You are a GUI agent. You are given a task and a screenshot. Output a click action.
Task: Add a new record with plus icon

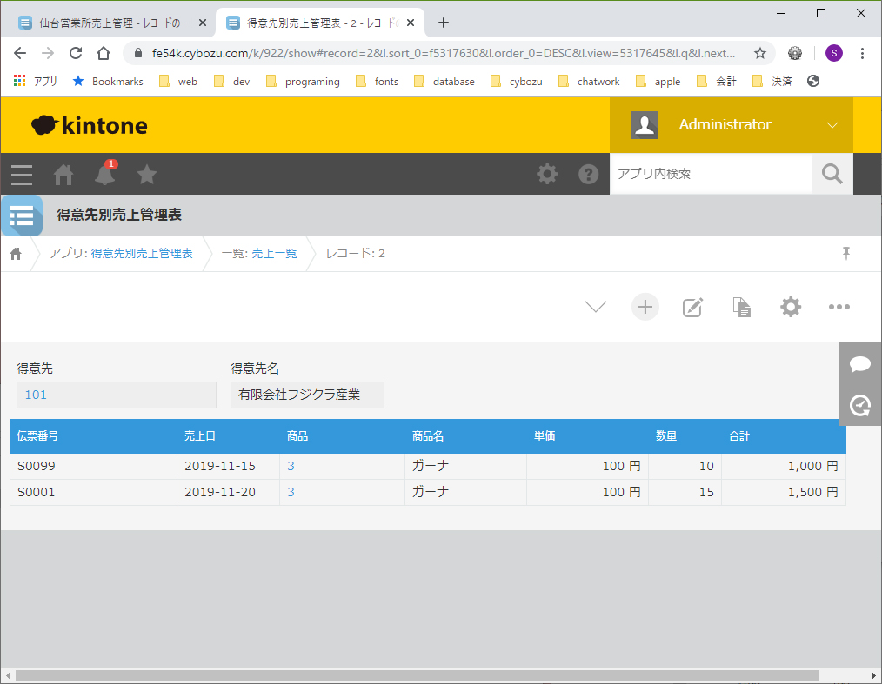click(x=645, y=307)
